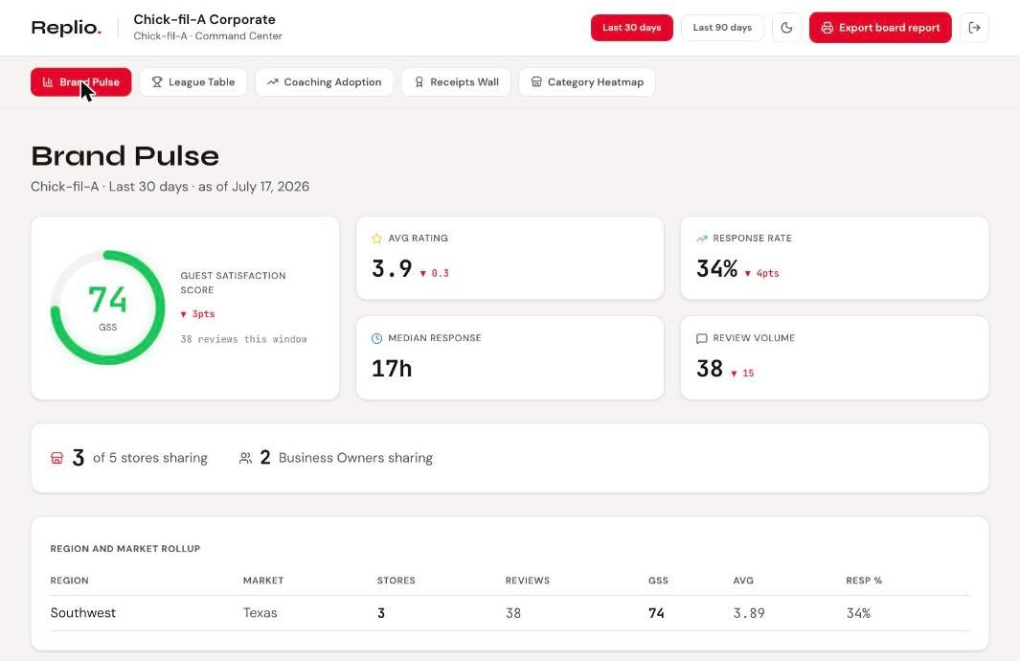Click the Response Rate value 34%

click(716, 268)
